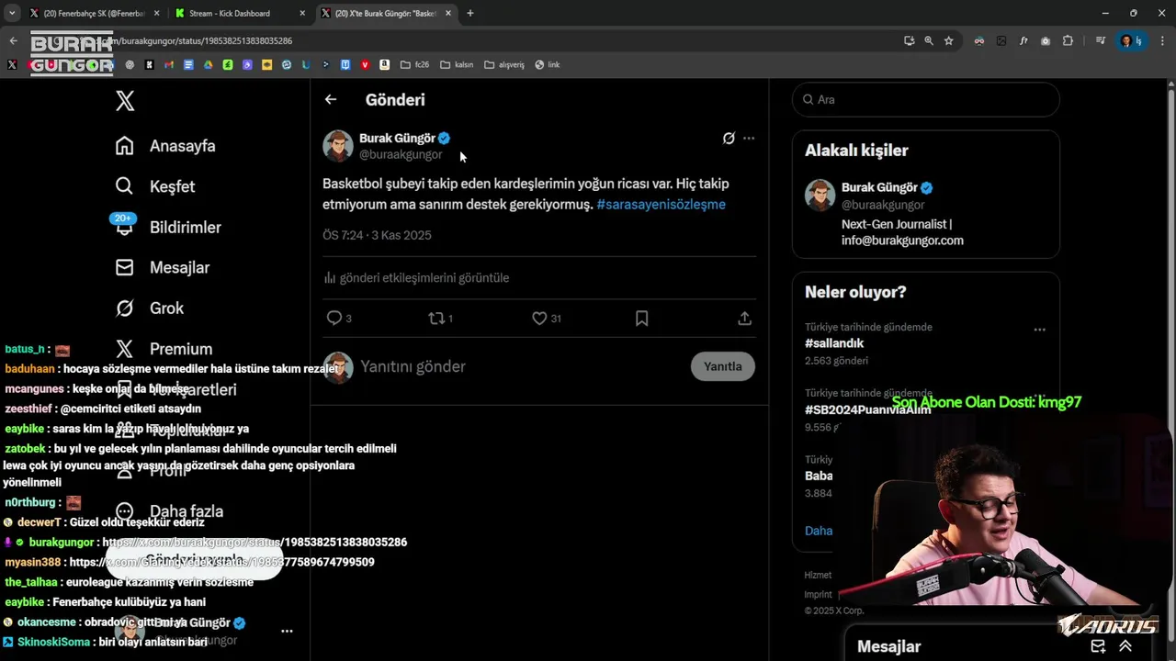This screenshot has height=661, width=1176.
Task: Click the post timestamp 3 Kas 2025
Action: pos(377,235)
